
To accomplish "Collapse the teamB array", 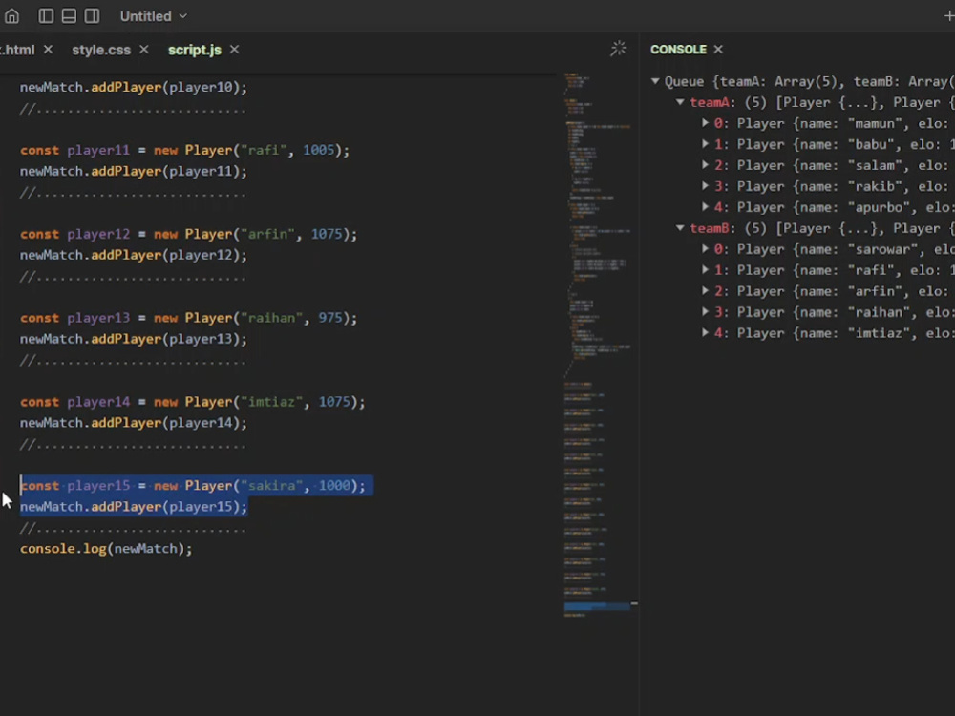I will coord(680,228).
